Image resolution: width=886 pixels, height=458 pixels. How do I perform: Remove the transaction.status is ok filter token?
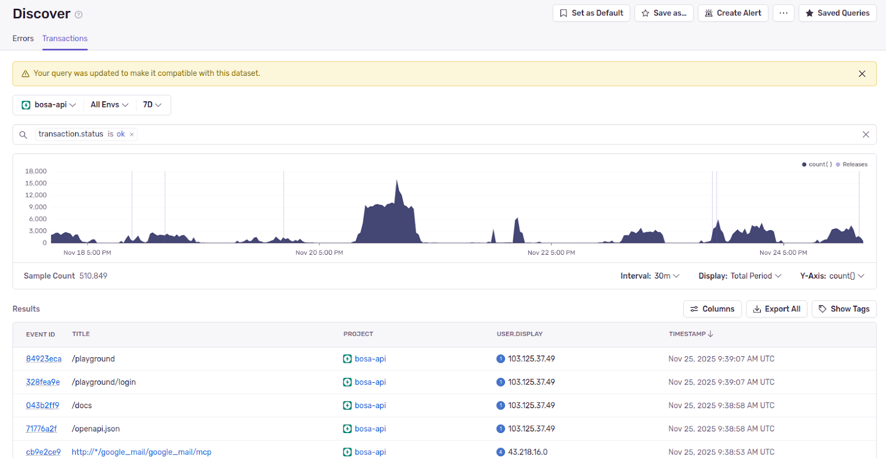click(132, 135)
